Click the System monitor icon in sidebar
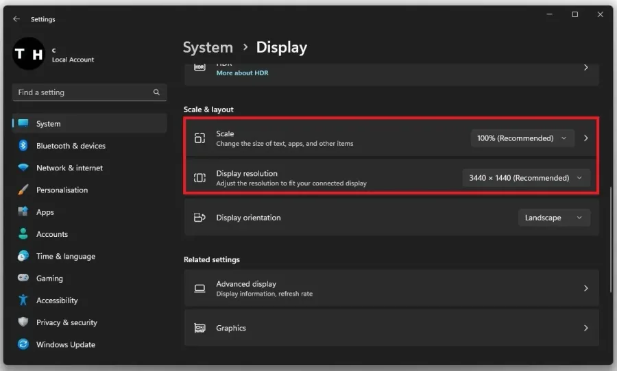 [x=23, y=123]
